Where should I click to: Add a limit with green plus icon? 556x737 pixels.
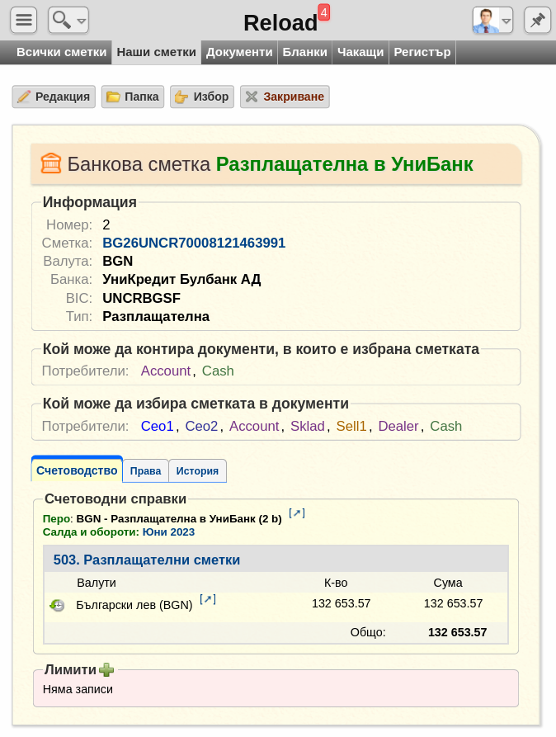106,669
